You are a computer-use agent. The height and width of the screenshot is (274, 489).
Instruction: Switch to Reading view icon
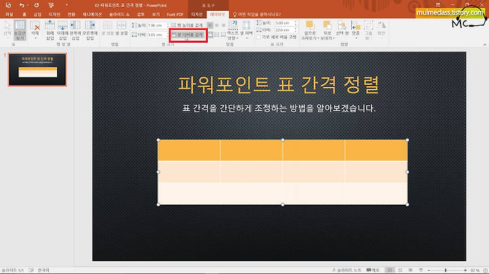(410, 270)
